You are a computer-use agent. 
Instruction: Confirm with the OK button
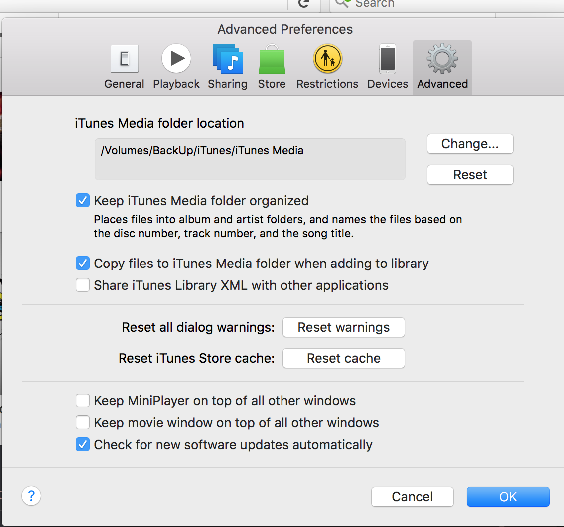[x=508, y=497]
